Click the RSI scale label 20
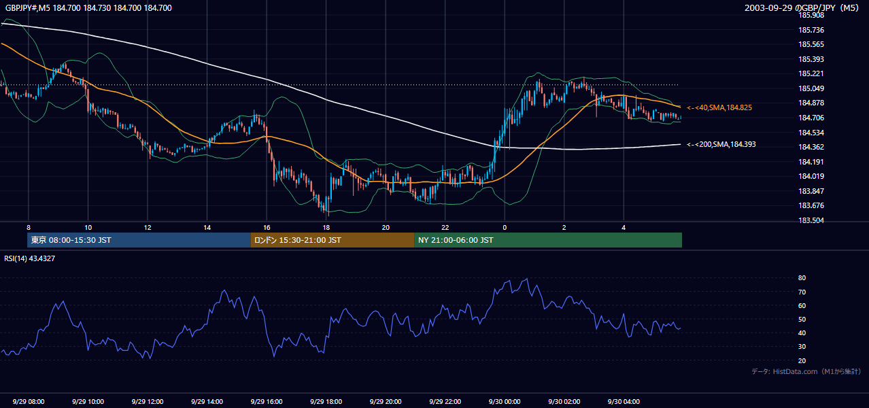869x408 pixels. coord(802,360)
